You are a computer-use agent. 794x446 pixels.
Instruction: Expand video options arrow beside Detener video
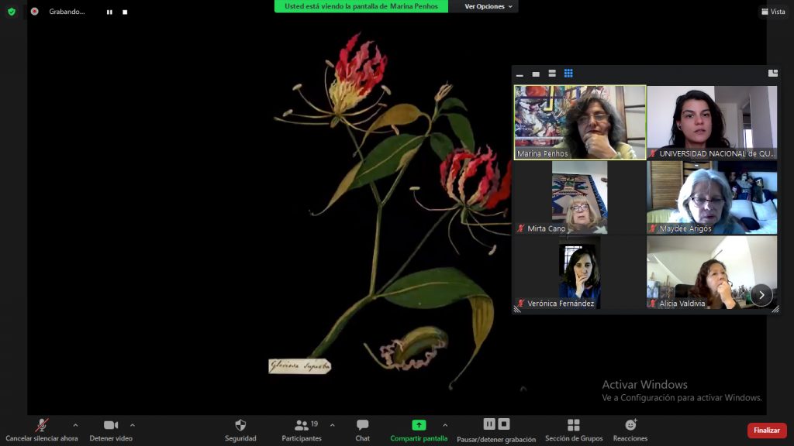tap(133, 425)
